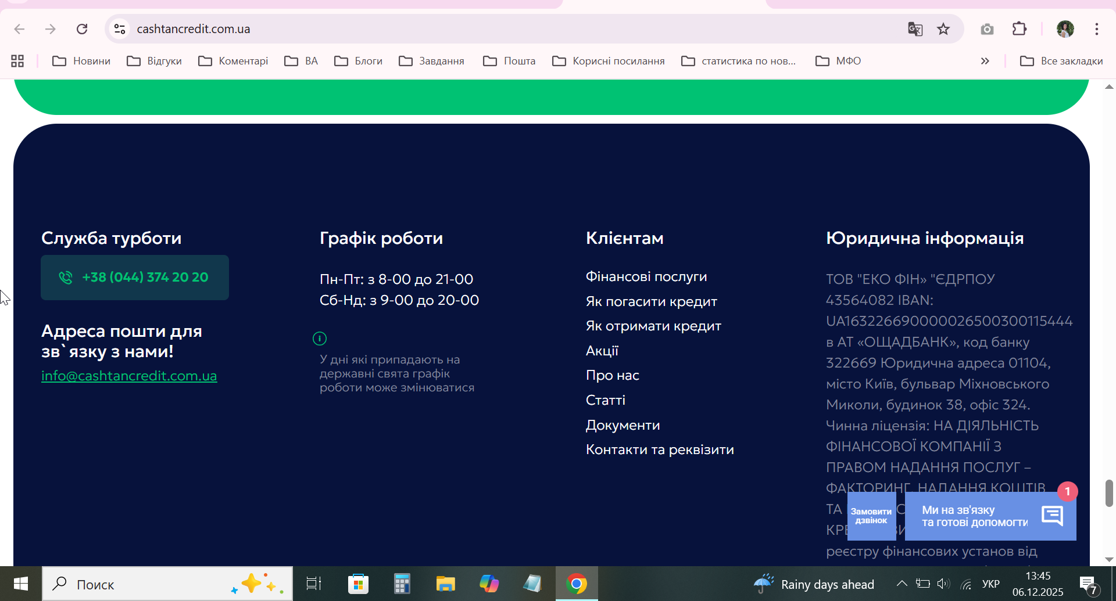
Task: Open the clock and date 13:45
Action: [x=1038, y=584]
